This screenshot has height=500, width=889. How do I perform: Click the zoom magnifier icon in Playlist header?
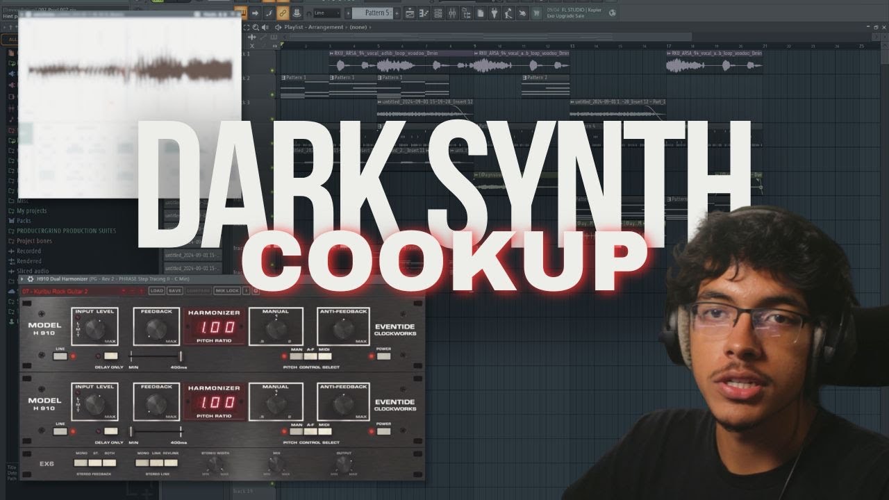pyautogui.click(x=256, y=27)
